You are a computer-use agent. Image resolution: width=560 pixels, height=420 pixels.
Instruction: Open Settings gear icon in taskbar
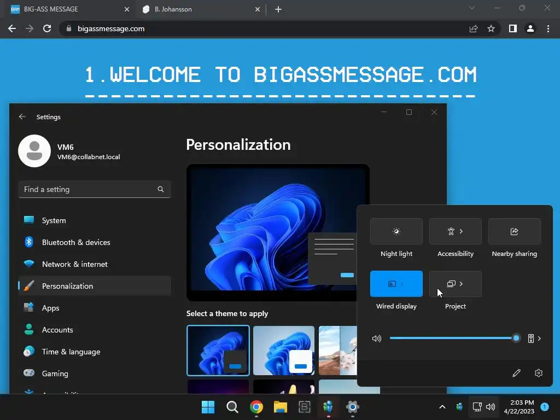click(353, 407)
